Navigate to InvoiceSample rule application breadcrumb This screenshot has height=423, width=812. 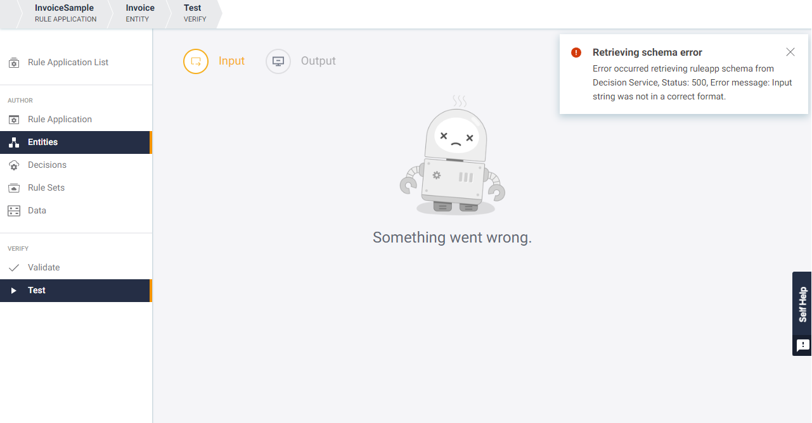click(64, 13)
